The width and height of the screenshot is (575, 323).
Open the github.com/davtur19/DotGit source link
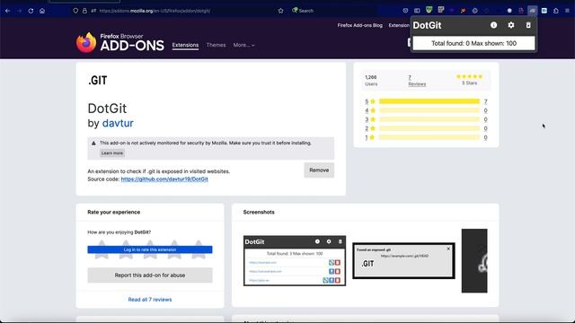click(x=164, y=179)
